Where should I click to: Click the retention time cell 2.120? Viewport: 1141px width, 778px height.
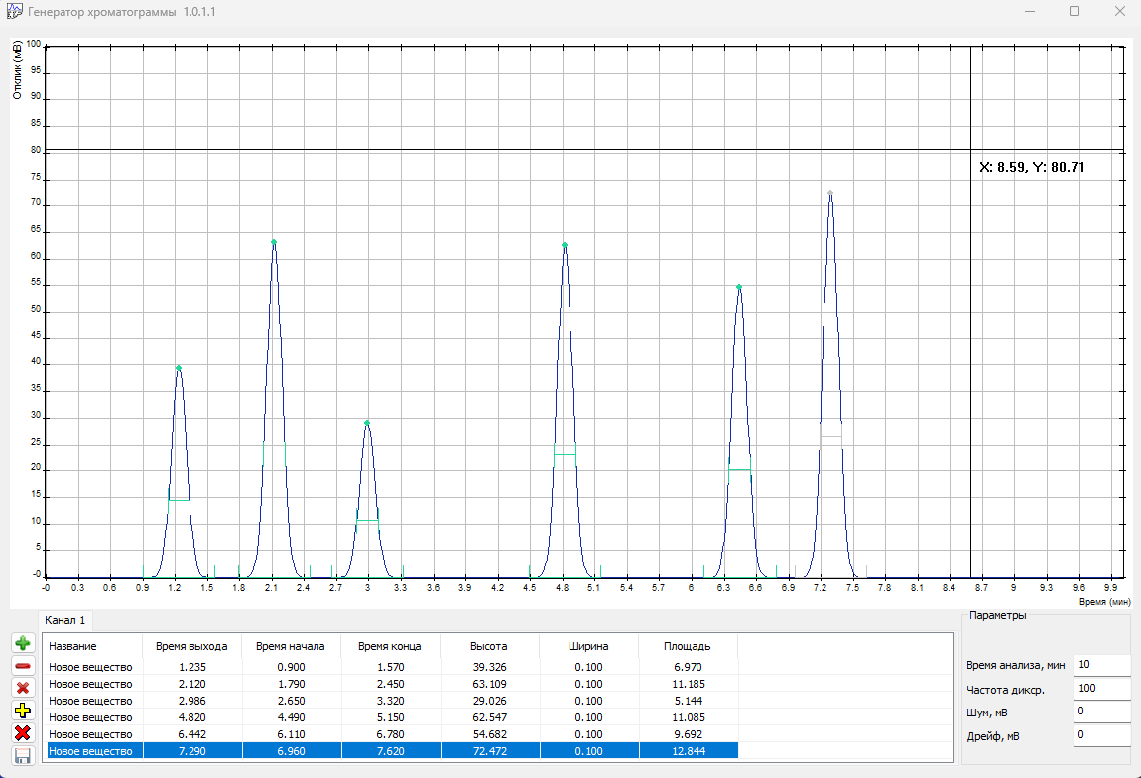[x=192, y=684]
